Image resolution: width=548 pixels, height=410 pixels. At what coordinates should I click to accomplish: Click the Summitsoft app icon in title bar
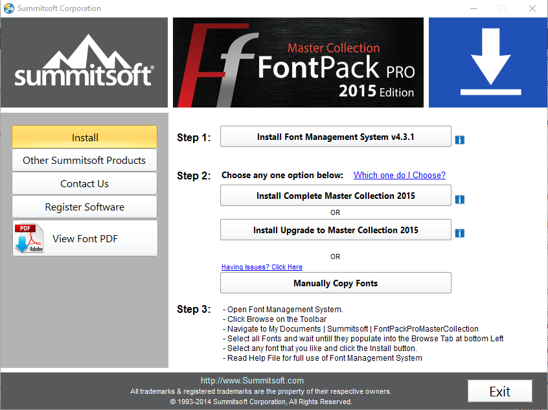[x=8, y=8]
